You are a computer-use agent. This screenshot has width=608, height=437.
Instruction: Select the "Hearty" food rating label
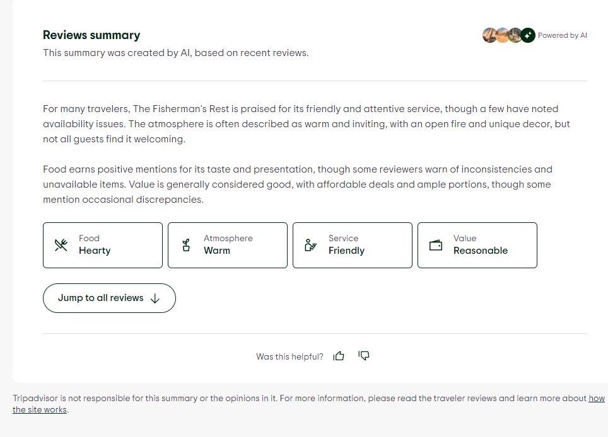point(95,251)
